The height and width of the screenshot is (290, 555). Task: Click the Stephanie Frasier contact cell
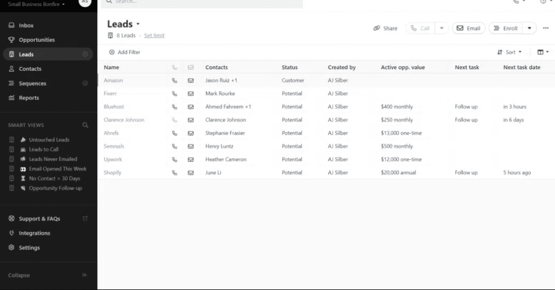tap(225, 133)
